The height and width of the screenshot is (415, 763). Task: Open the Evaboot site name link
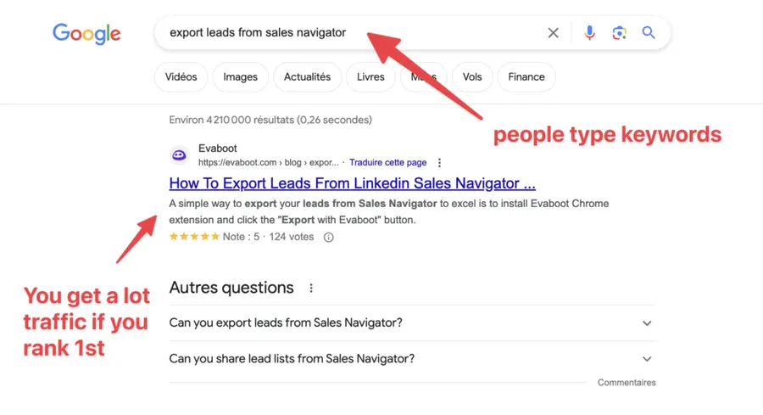pos(218,149)
